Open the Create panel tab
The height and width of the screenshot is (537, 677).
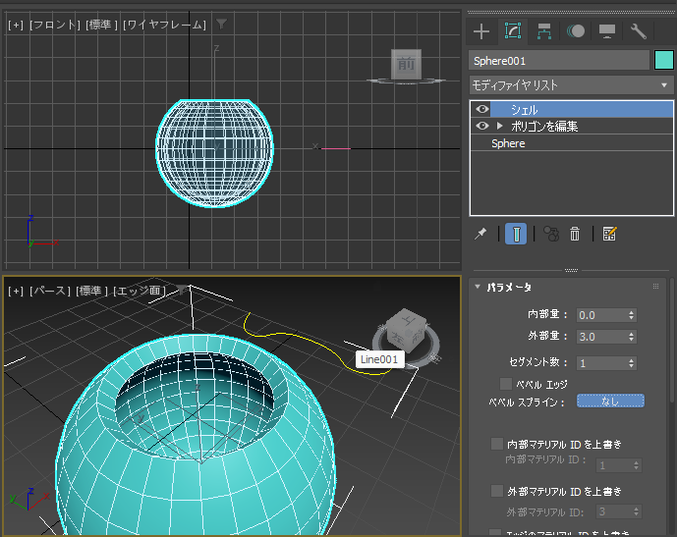coord(481,31)
